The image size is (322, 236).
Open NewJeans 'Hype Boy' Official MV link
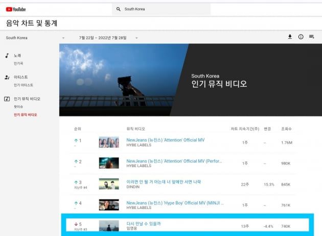pyautogui.click(x=174, y=202)
